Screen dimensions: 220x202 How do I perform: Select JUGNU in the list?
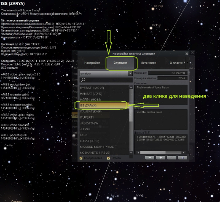[x=104, y=129]
